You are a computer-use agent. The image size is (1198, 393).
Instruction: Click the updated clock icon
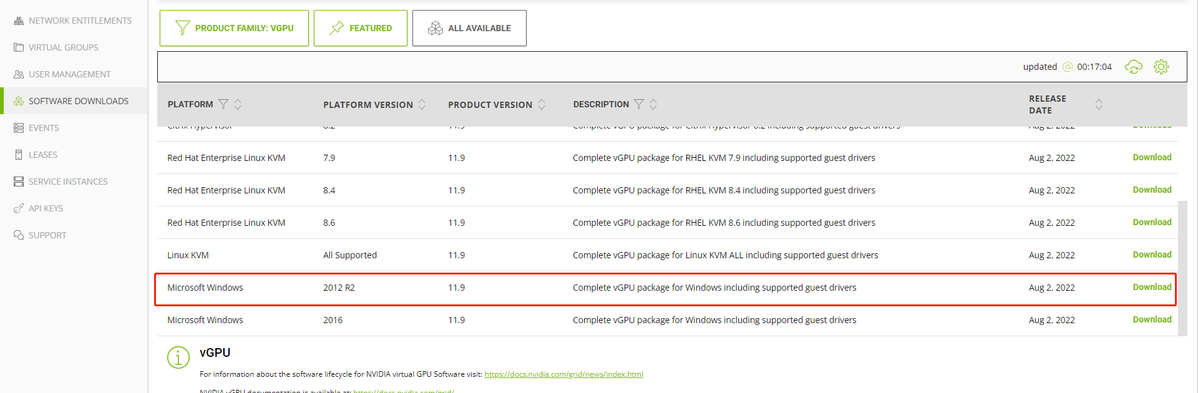tap(1067, 67)
